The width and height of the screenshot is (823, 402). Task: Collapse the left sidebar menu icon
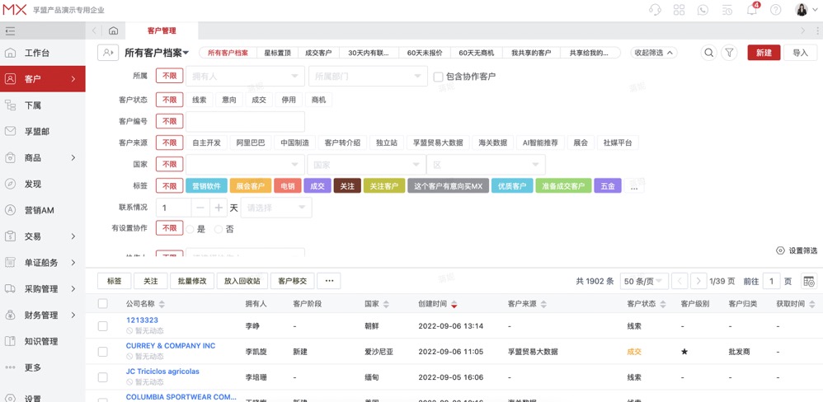tap(10, 31)
